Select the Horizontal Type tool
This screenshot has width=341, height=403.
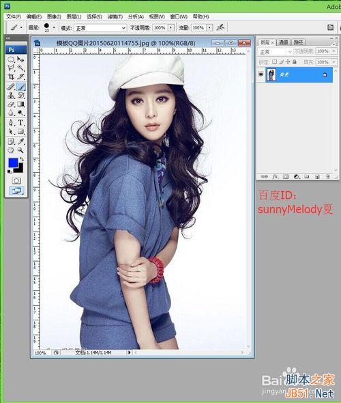click(20, 123)
